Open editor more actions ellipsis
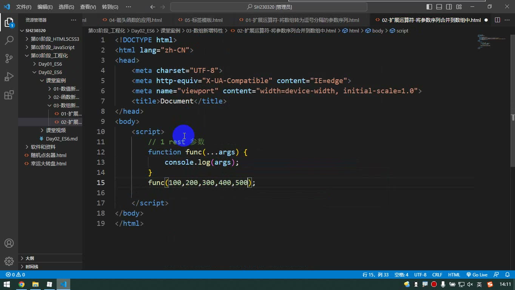 coord(507,20)
